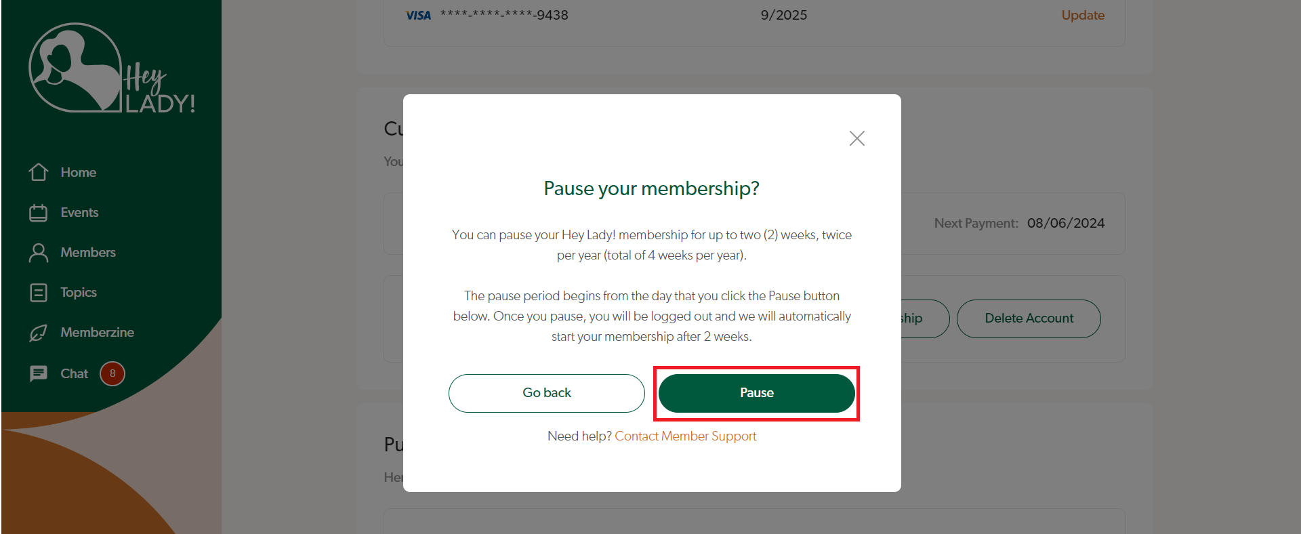Go to Events in sidebar
The height and width of the screenshot is (534, 1301).
79,213
